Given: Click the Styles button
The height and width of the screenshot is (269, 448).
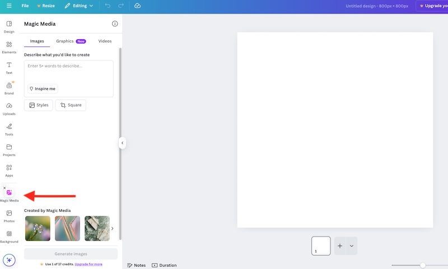Looking at the screenshot, I should point(39,105).
